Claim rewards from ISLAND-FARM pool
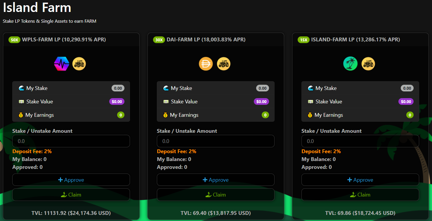Screen dimensions: 432x221 [360, 195]
